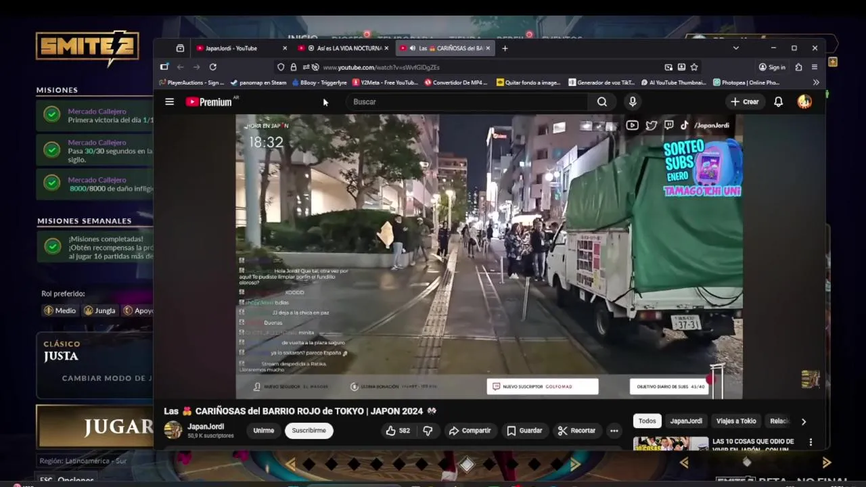
Task: Like the video with thumbs-up 582
Action: [x=398, y=430]
